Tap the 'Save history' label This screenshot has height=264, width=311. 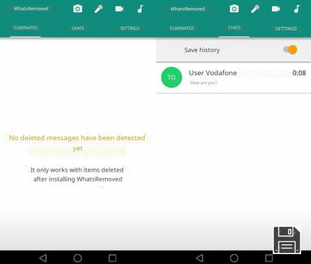pyautogui.click(x=202, y=50)
